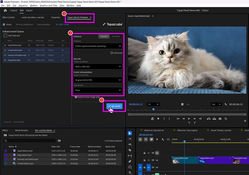
Task: Toggle V2 track lock
Action: pos(144,160)
